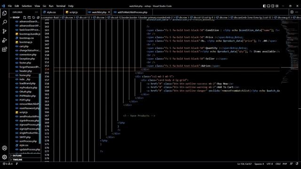Screen dimensions: 301x169
Task: Close the watchlist.php tab
Action: pyautogui.click(x=109, y=12)
